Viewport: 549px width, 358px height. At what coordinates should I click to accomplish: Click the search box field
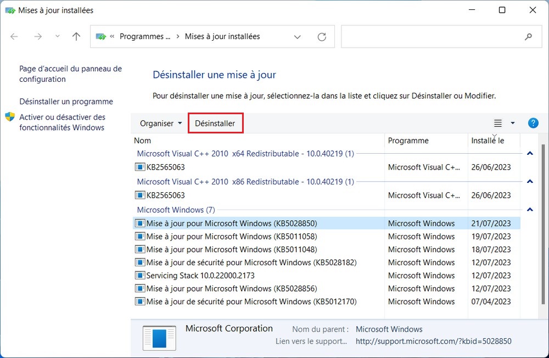(x=441, y=36)
